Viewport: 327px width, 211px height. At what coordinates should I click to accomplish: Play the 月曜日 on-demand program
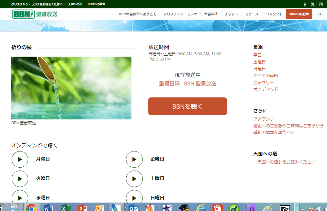20,159
